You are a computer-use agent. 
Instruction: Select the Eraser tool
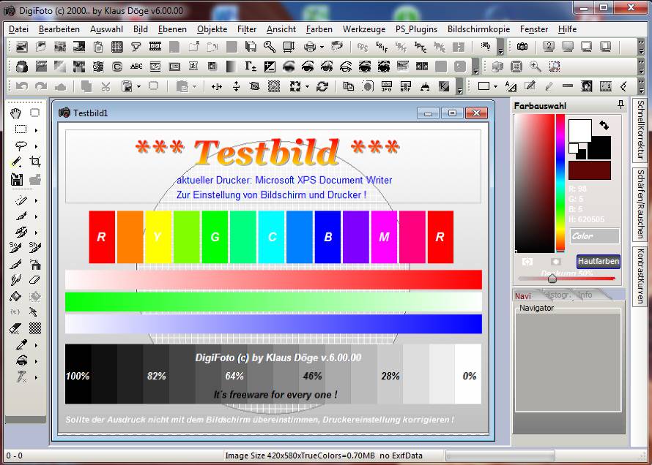[35, 279]
